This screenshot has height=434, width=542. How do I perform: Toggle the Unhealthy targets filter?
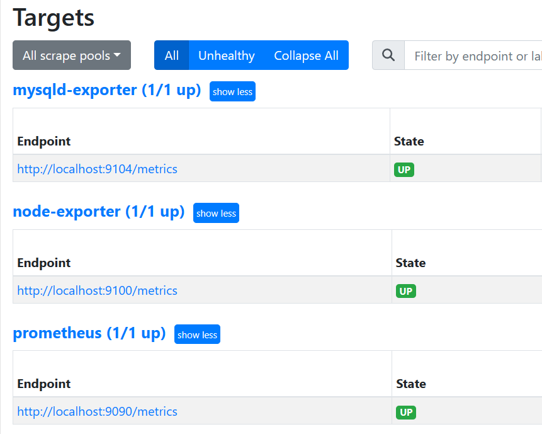[227, 55]
